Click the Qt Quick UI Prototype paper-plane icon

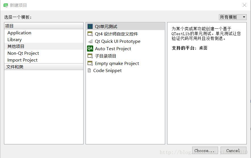click(x=90, y=41)
